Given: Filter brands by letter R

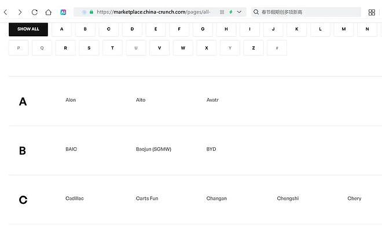Looking at the screenshot, I should coord(65,48).
